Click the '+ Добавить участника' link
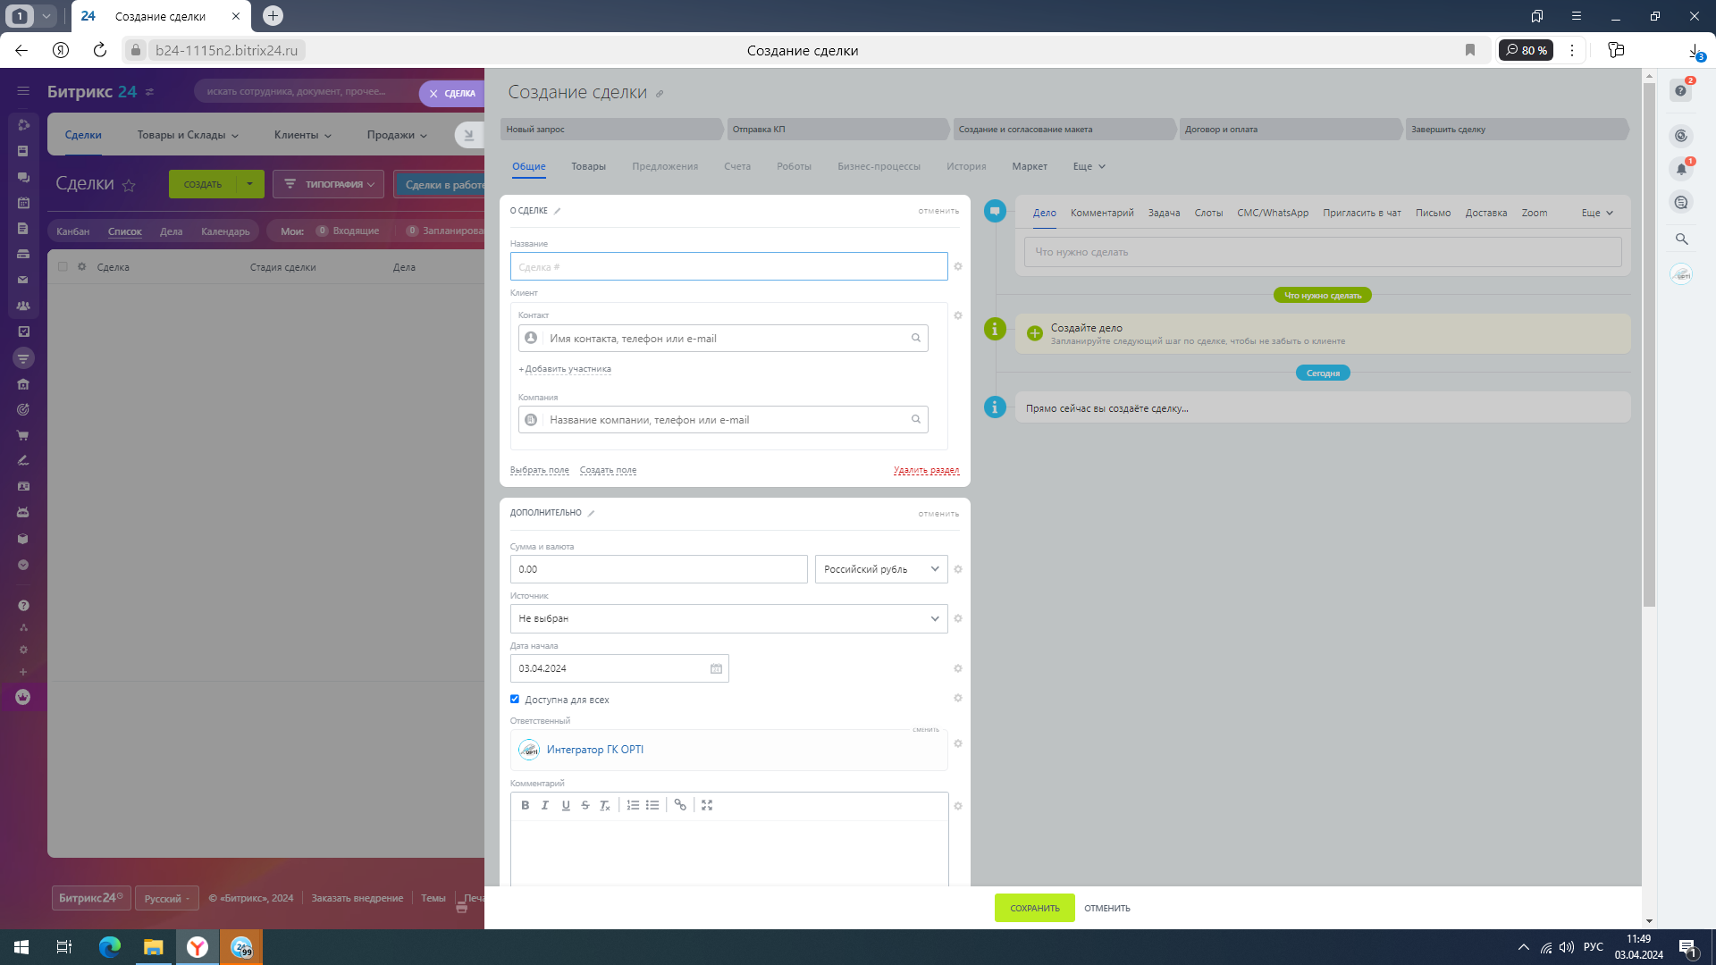Image resolution: width=1716 pixels, height=965 pixels. pos(565,369)
